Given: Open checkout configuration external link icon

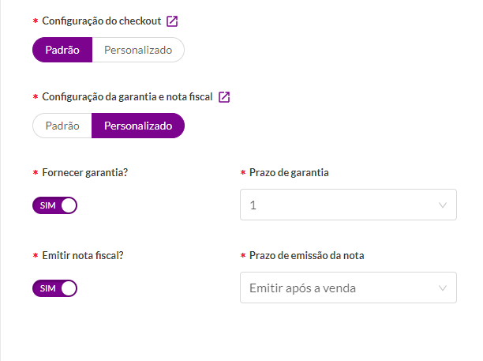Looking at the screenshot, I should coord(172,21).
